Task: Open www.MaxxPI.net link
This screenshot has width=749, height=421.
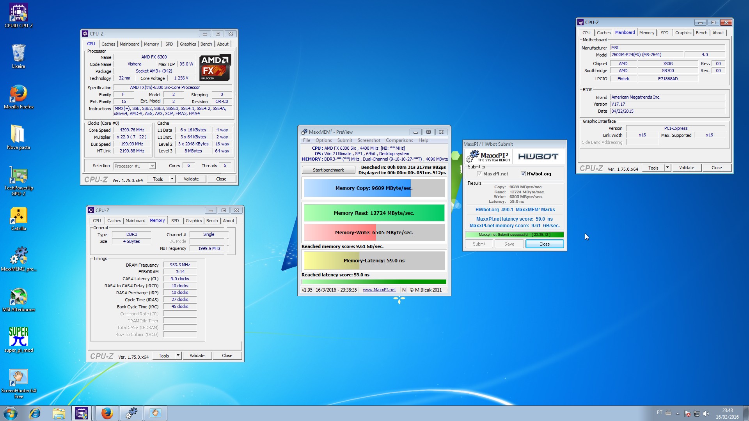Action: click(379, 290)
